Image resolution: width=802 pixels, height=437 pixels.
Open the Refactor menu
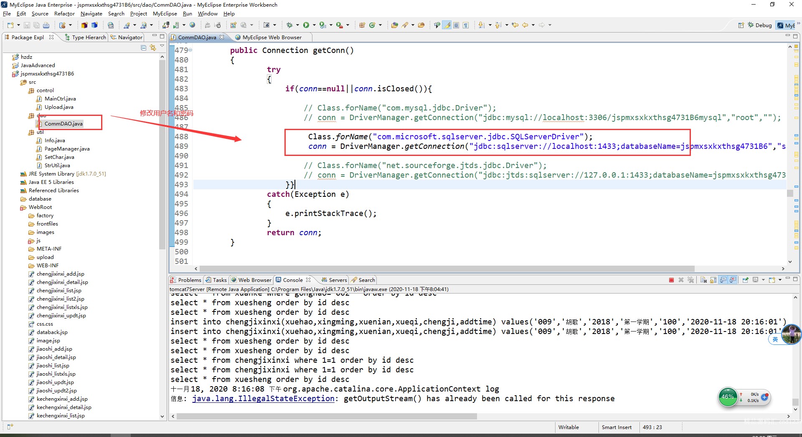[x=64, y=13]
